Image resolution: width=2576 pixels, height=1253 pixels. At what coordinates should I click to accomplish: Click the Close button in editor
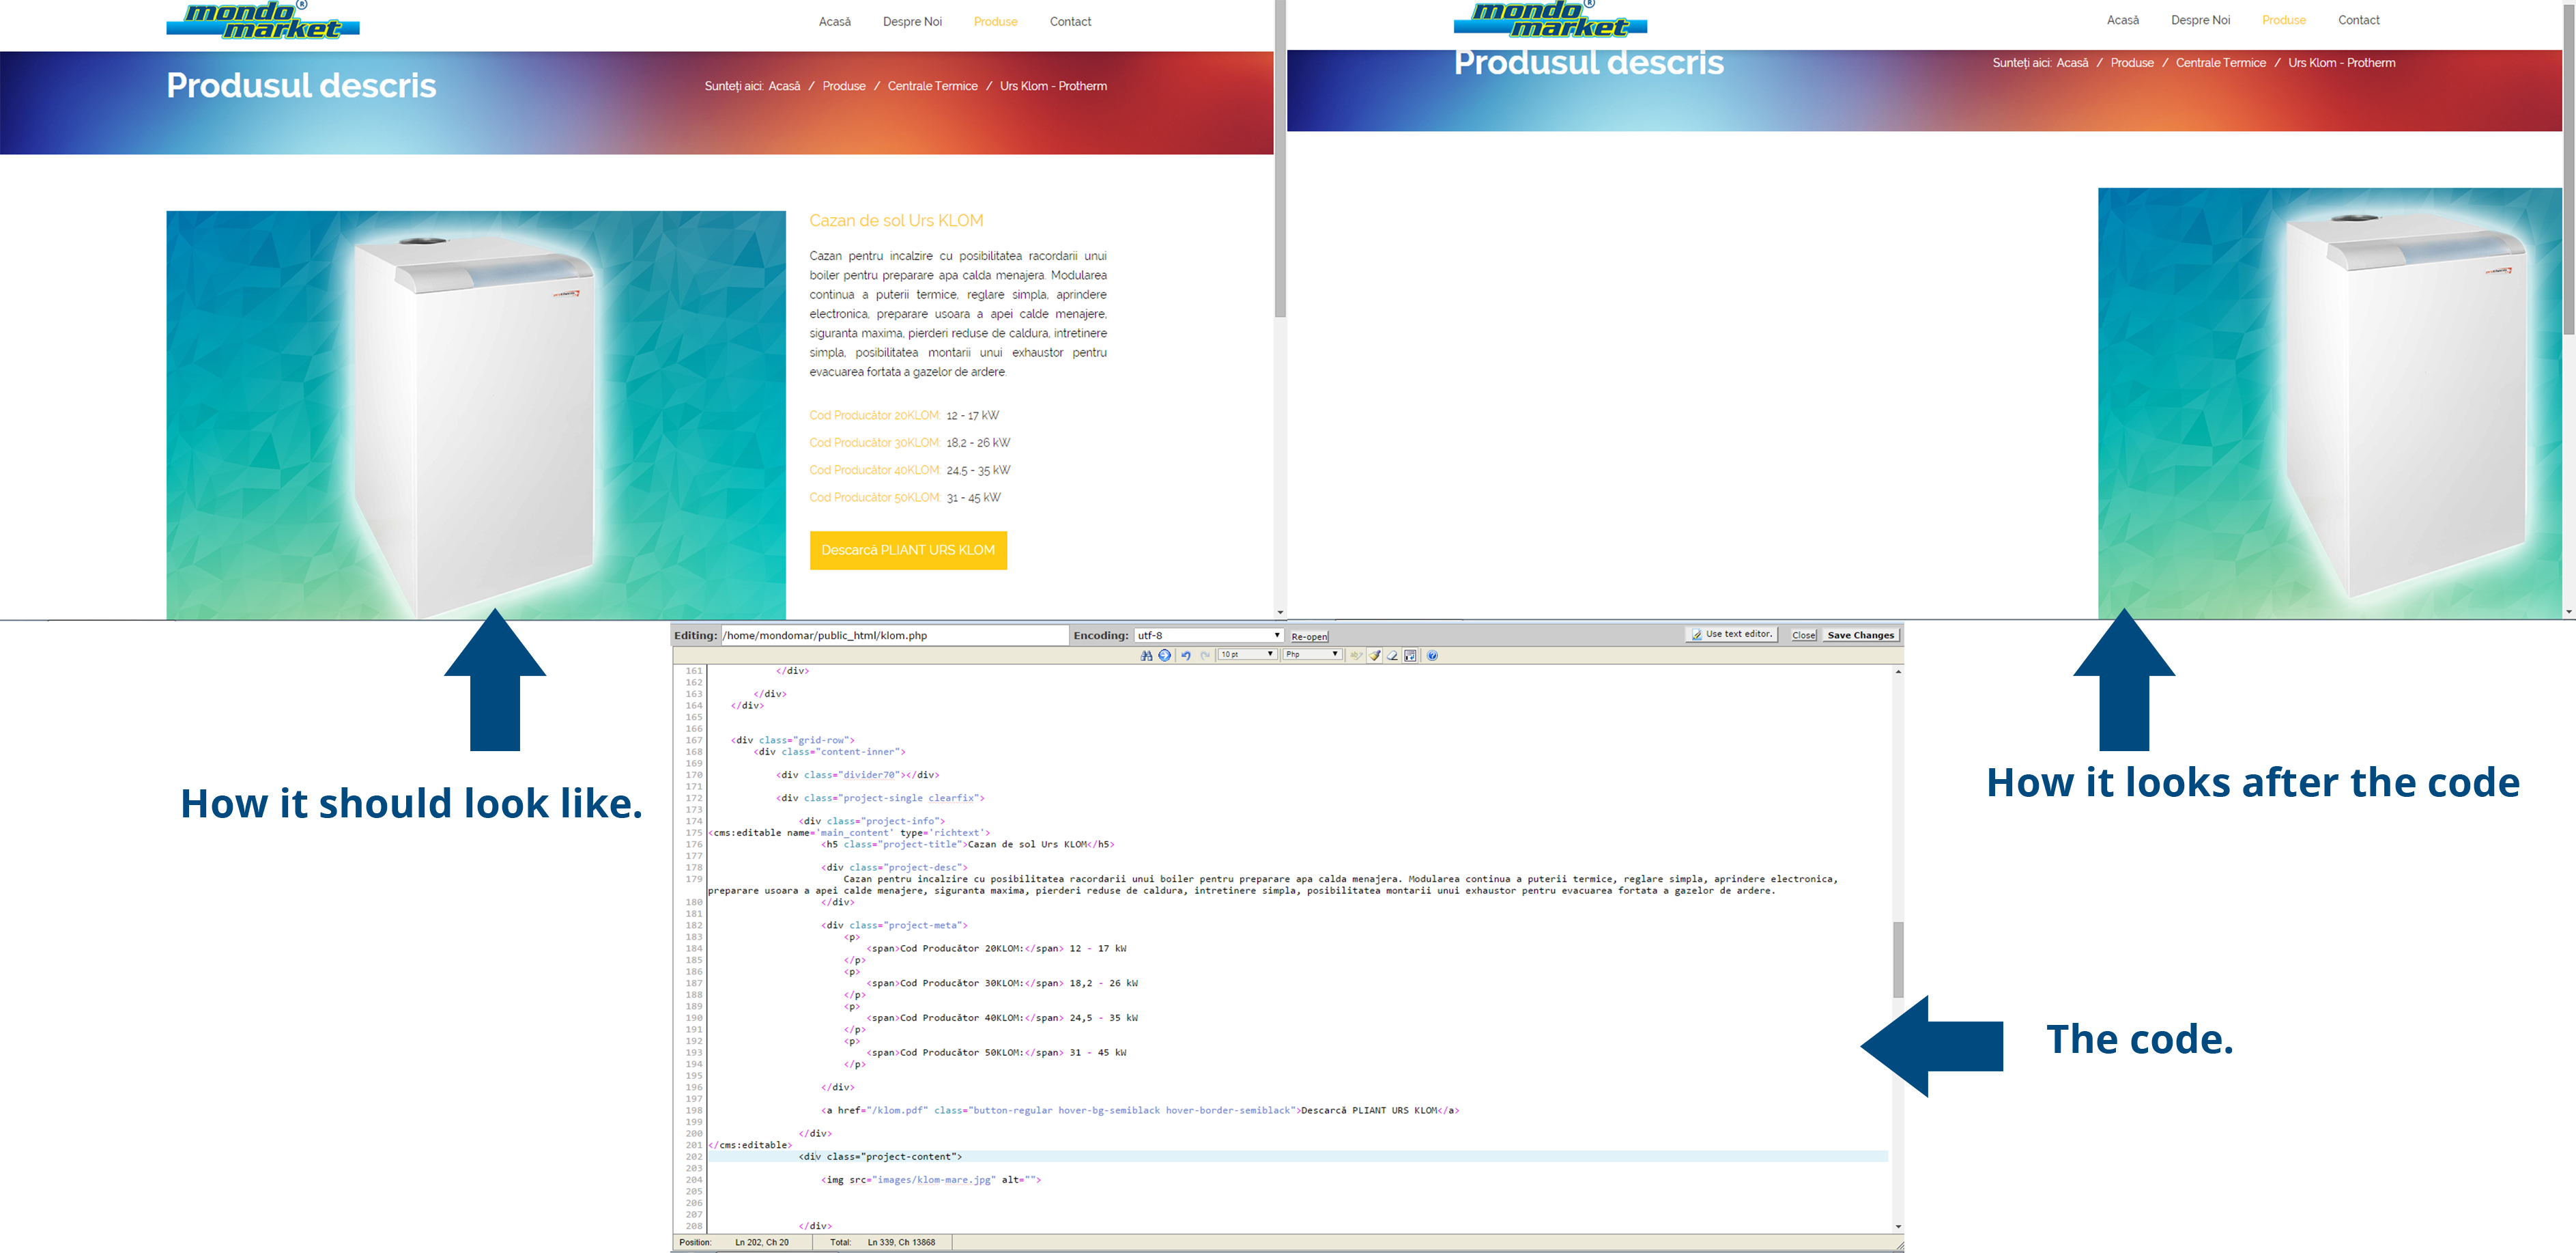(x=1803, y=635)
